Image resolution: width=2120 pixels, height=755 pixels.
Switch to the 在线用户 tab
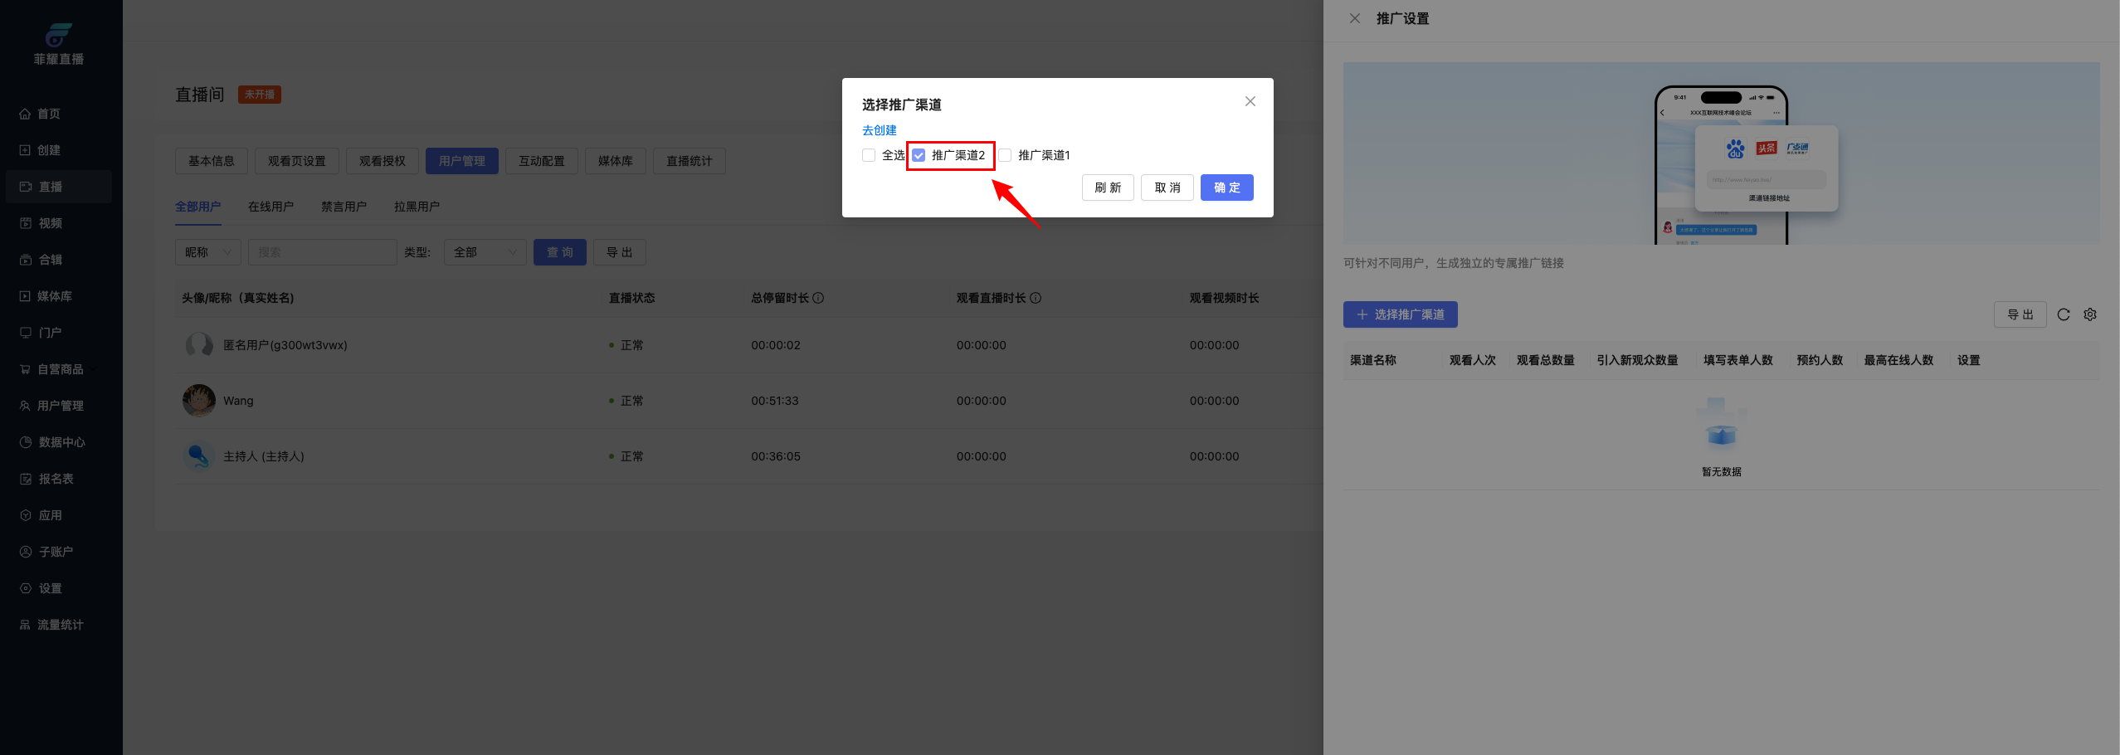[270, 207]
